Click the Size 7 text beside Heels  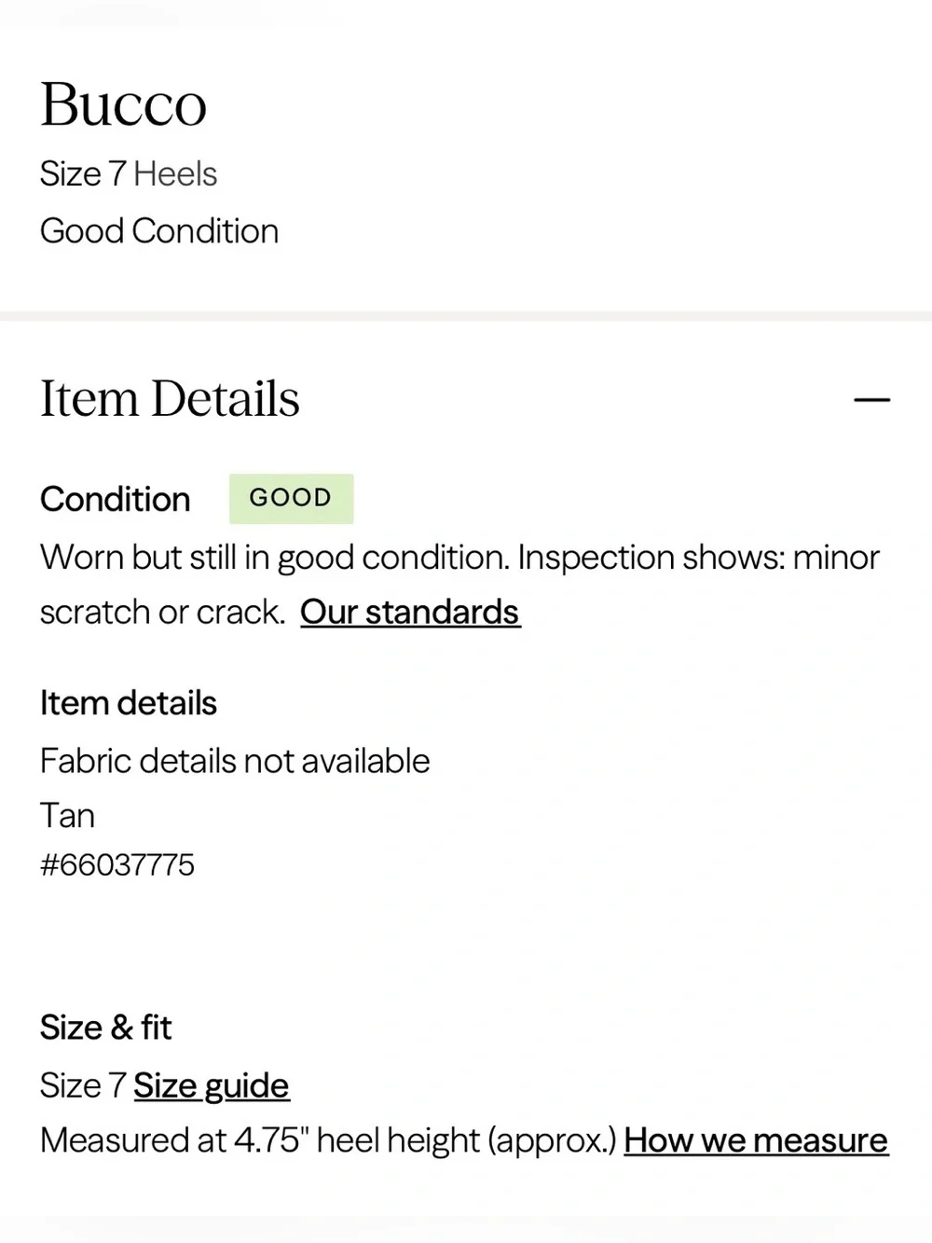pyautogui.click(x=83, y=174)
